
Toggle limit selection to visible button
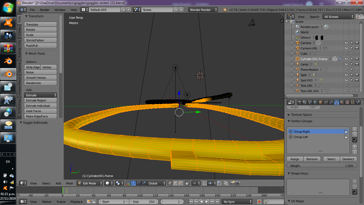[x=187, y=183]
